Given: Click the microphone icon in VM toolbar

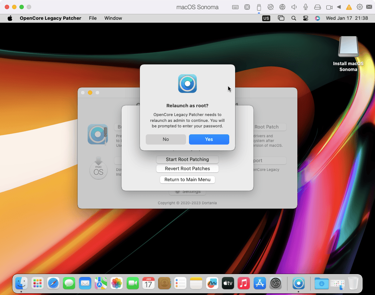Looking at the screenshot, I should [x=305, y=7].
